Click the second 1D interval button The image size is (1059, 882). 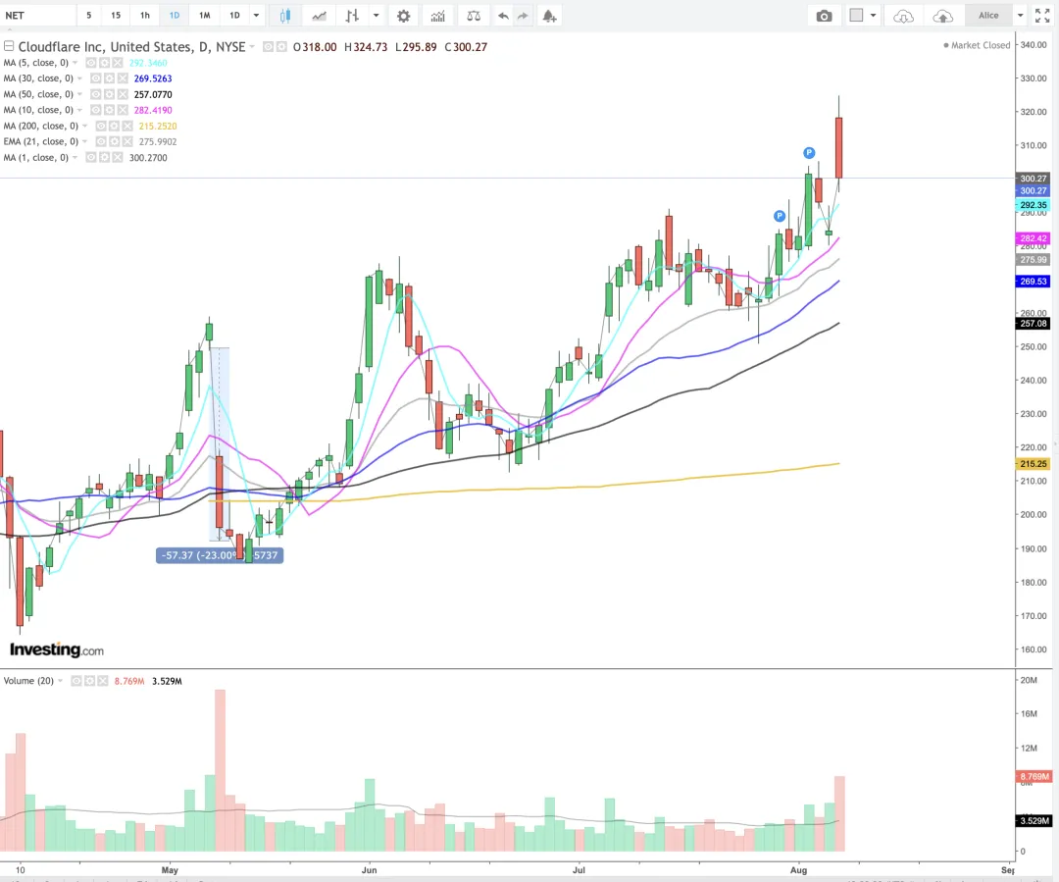pos(234,16)
